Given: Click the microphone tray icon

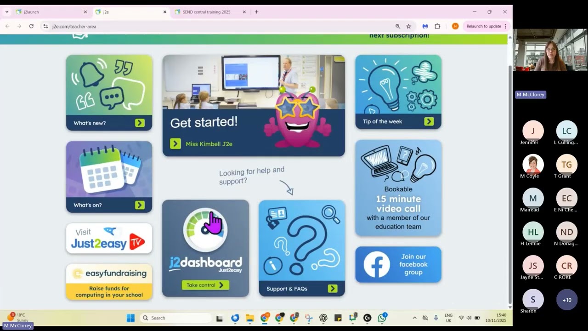Looking at the screenshot, I should tap(435, 318).
